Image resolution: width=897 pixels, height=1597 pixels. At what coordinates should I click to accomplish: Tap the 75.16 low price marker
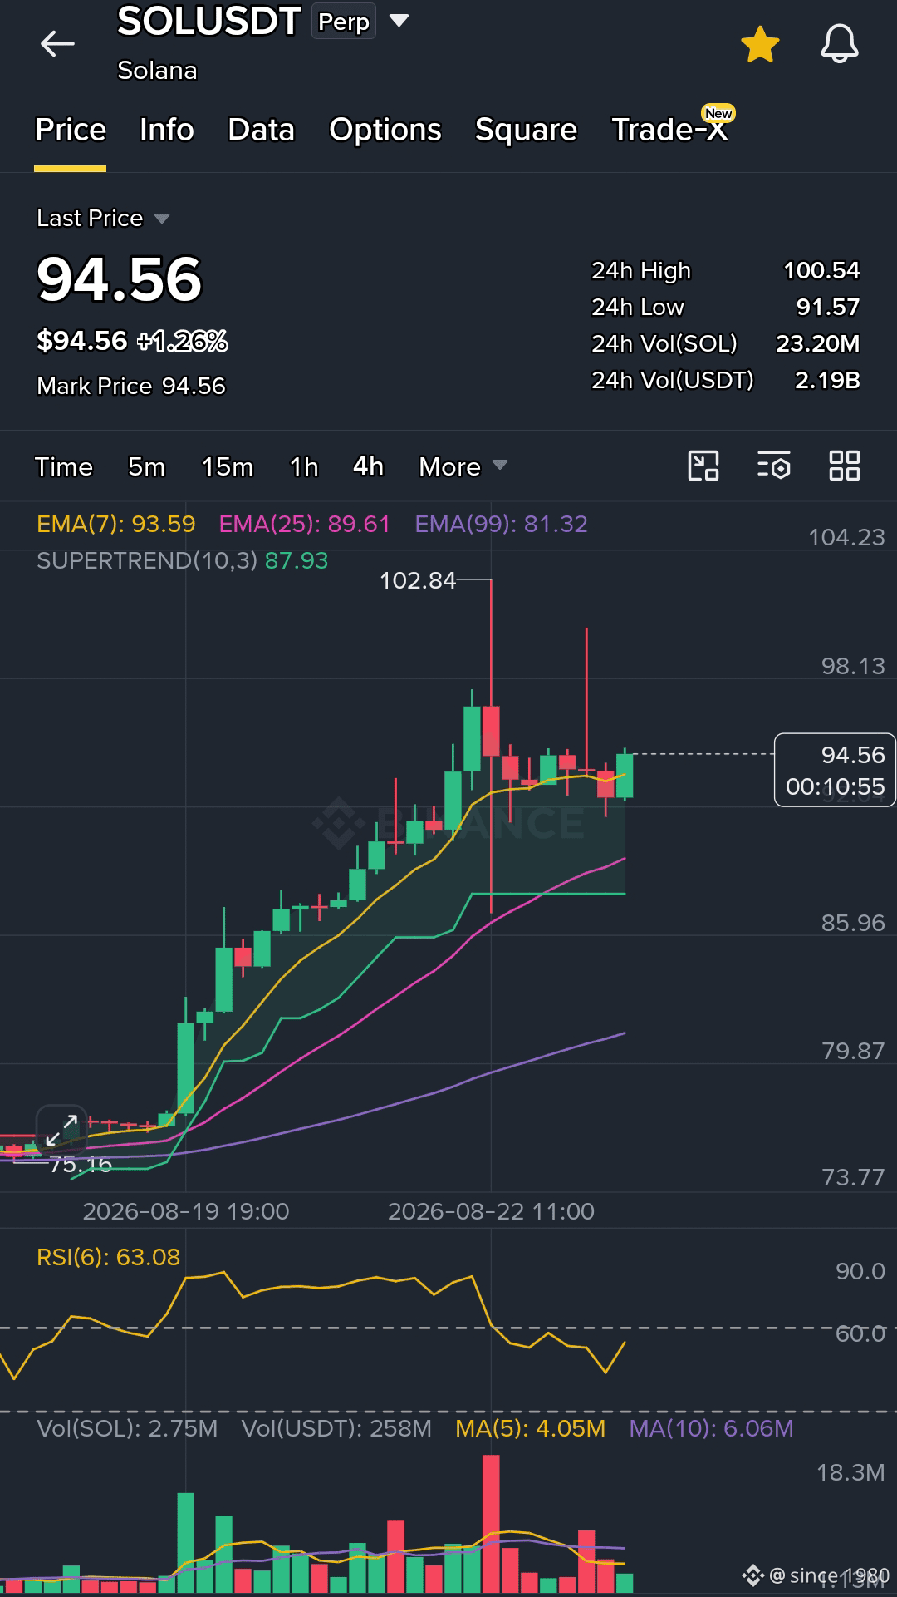[81, 1164]
